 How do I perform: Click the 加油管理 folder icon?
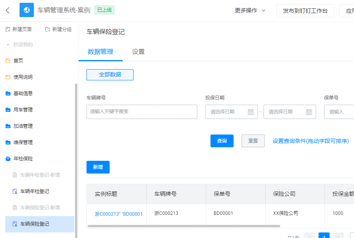8,126
